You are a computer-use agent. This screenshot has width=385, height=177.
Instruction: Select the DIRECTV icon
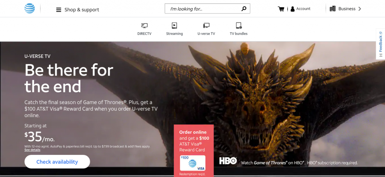click(144, 26)
